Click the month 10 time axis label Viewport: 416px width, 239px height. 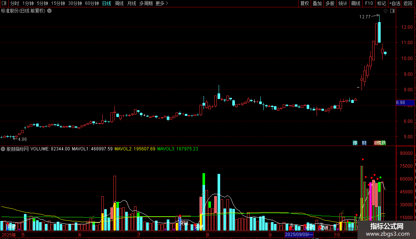(337, 235)
